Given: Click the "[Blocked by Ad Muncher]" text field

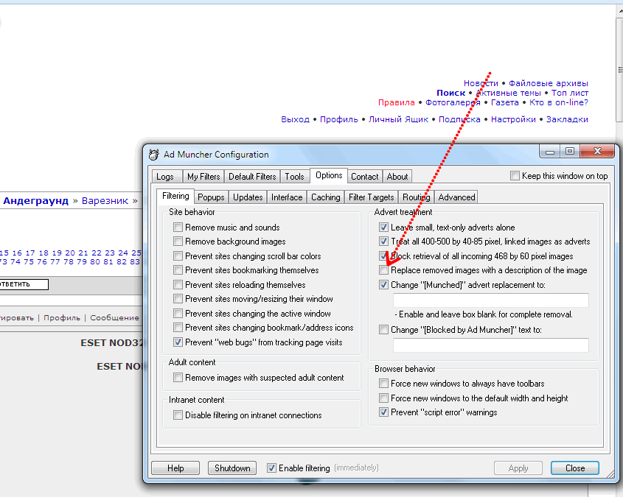Looking at the screenshot, I should point(491,345).
